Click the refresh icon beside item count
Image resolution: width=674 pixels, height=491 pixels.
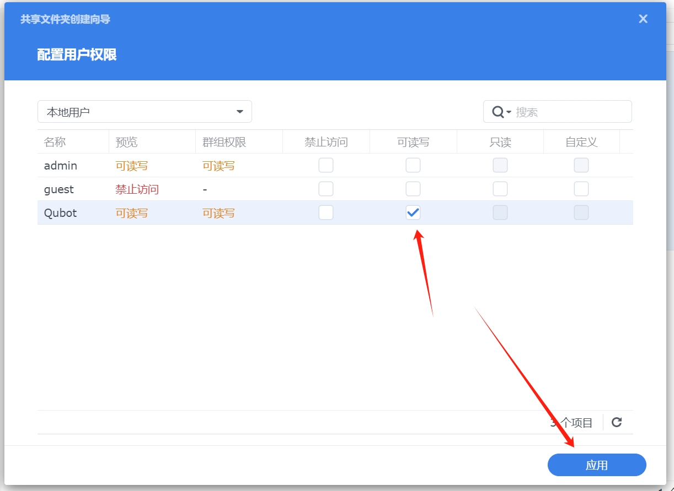pyautogui.click(x=617, y=422)
